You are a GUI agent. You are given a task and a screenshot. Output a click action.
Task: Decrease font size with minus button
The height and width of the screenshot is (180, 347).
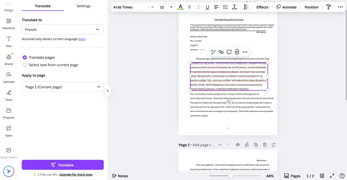(x=153, y=7)
